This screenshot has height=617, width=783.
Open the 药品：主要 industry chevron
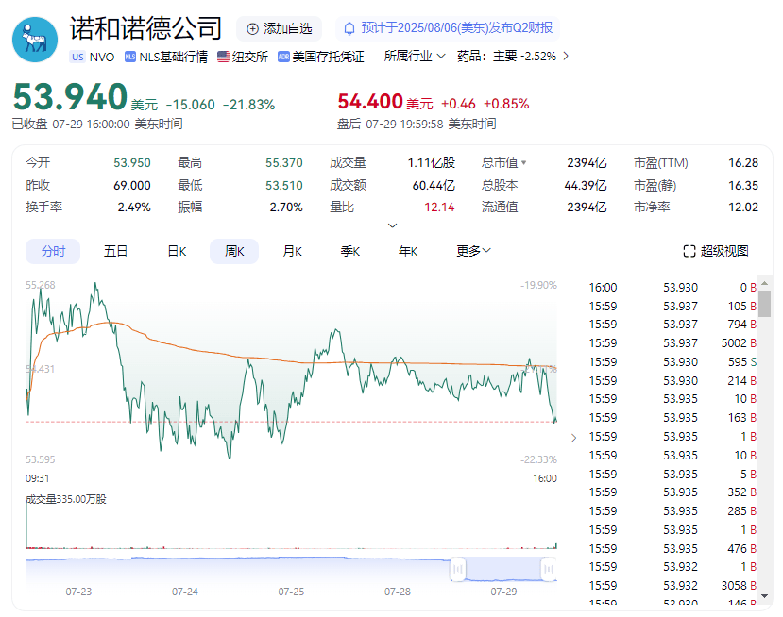pyautogui.click(x=566, y=56)
